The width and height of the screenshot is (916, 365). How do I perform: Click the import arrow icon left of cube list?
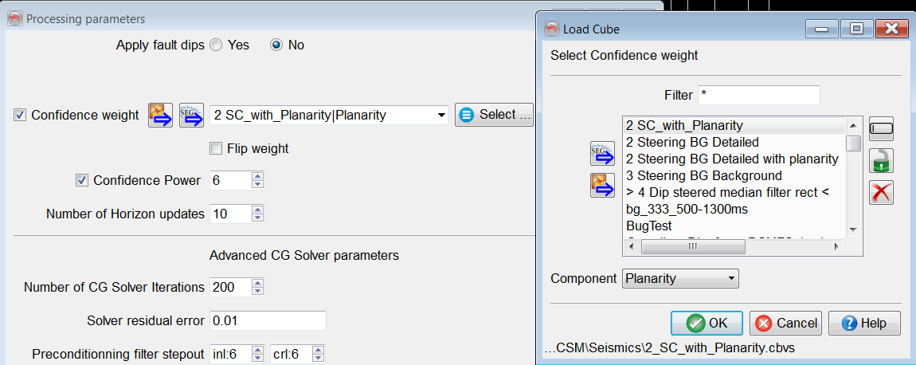click(601, 186)
